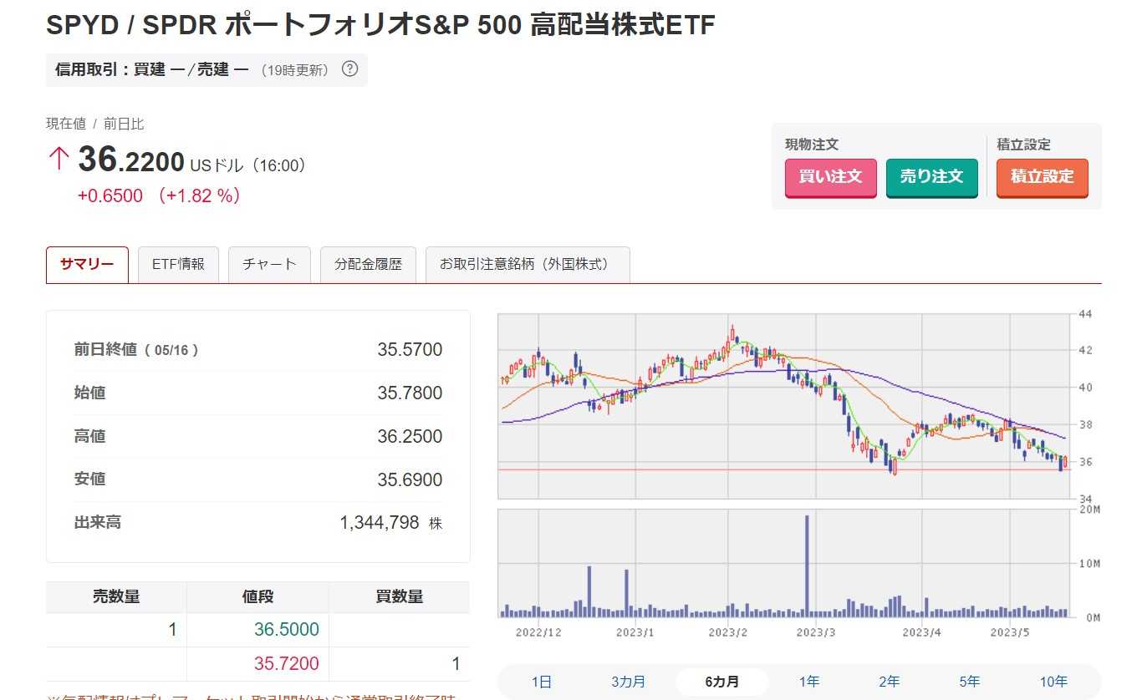Open the お取引注意銘柄（外国株式） tab

click(528, 265)
